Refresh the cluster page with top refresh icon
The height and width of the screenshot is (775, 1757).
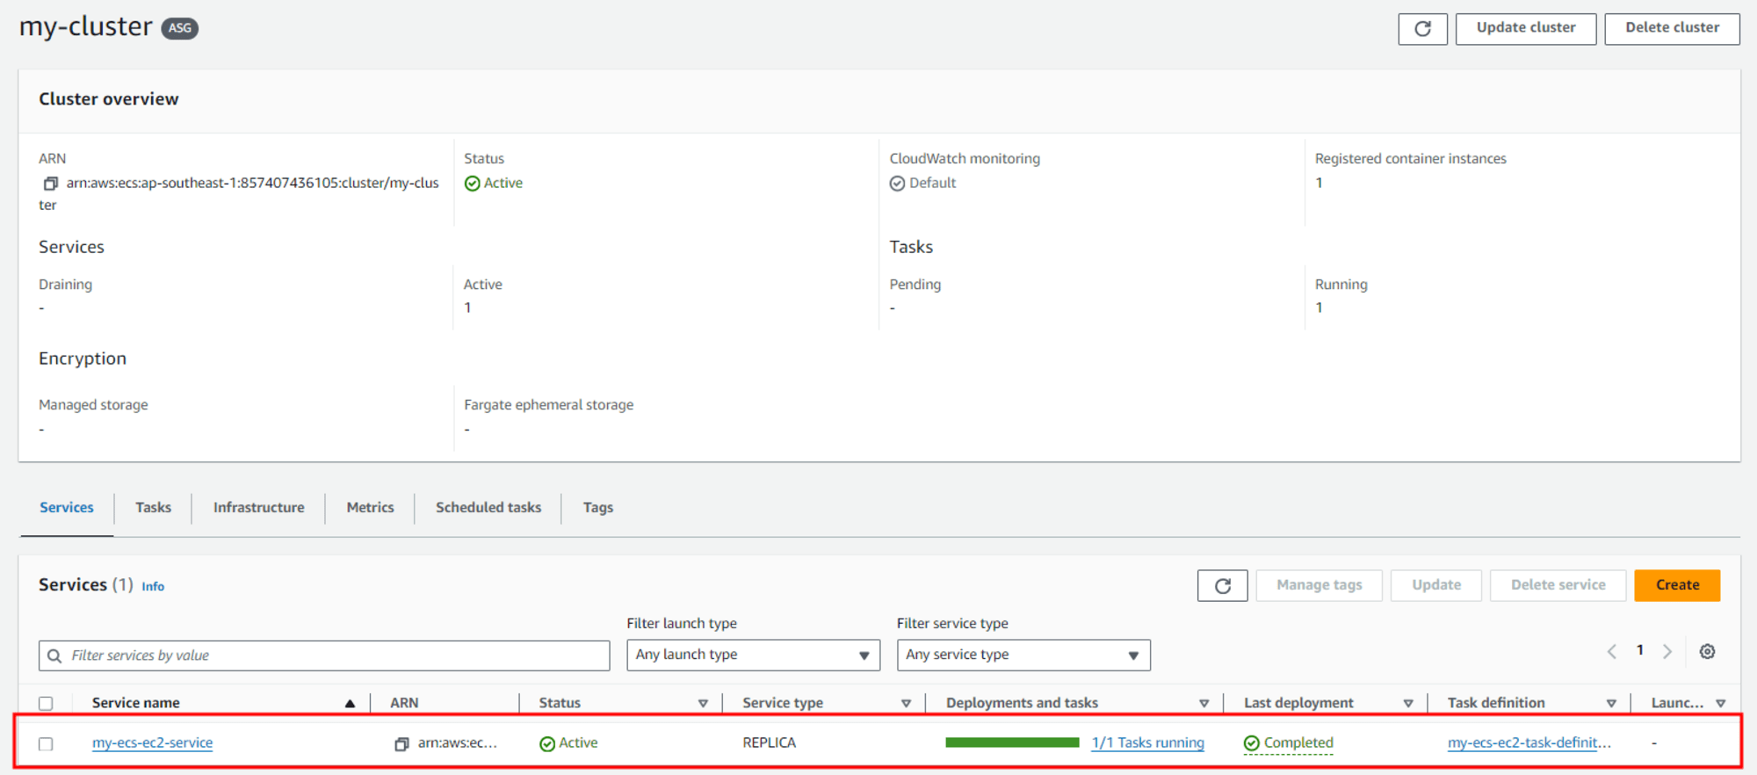click(1422, 29)
